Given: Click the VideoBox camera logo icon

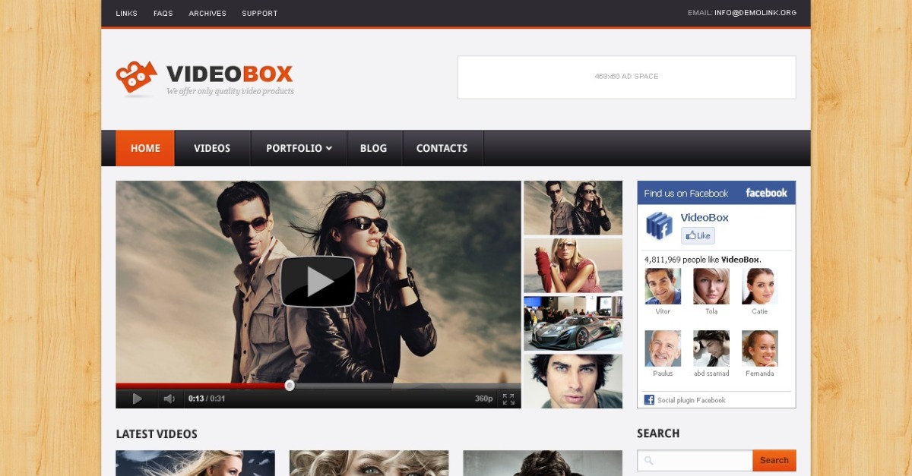Looking at the screenshot, I should pyautogui.click(x=136, y=77).
